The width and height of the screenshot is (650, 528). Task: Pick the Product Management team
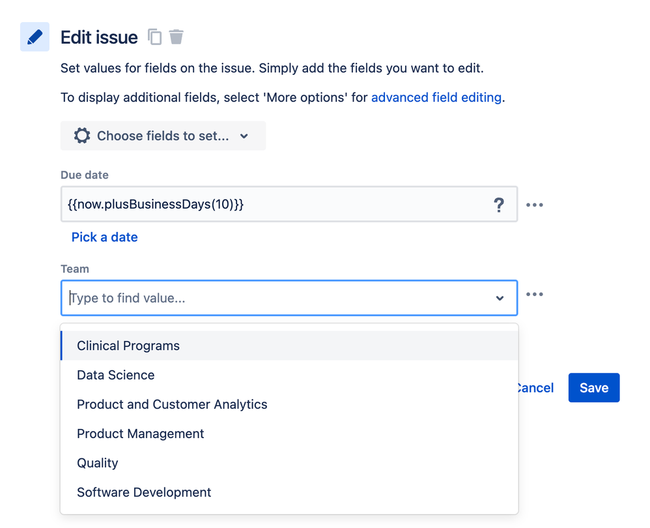click(141, 433)
